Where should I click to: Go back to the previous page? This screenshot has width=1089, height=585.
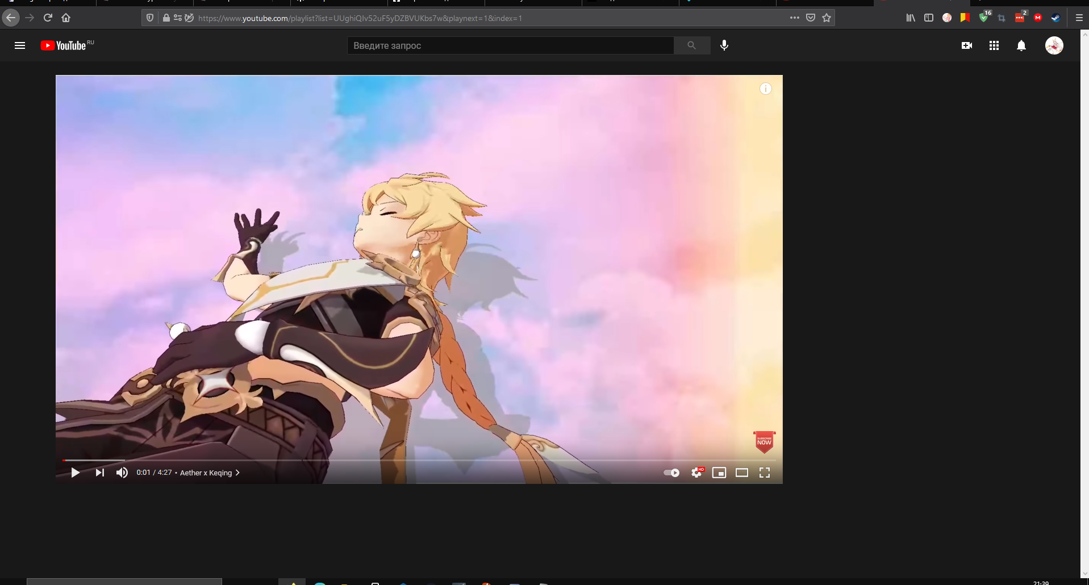11,18
